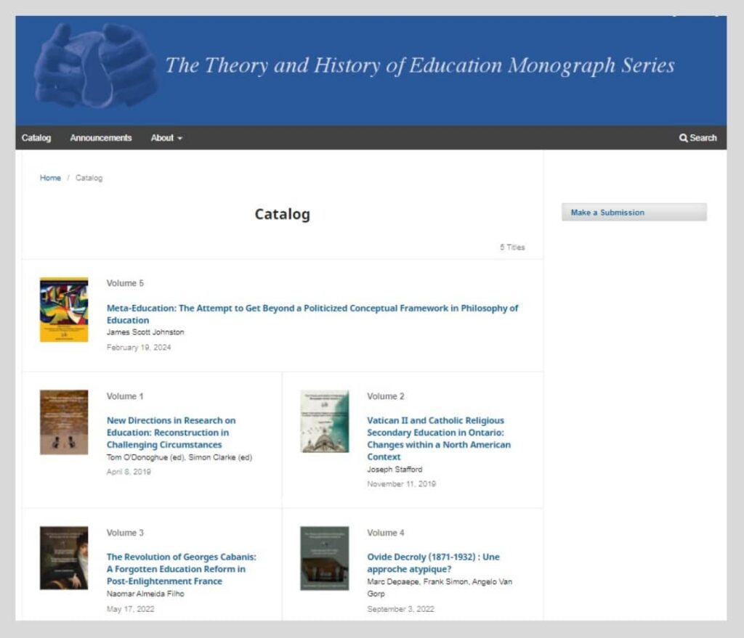Screen dimensions: 744x638
Task: Click the Home breadcrumb link
Action: (x=49, y=178)
